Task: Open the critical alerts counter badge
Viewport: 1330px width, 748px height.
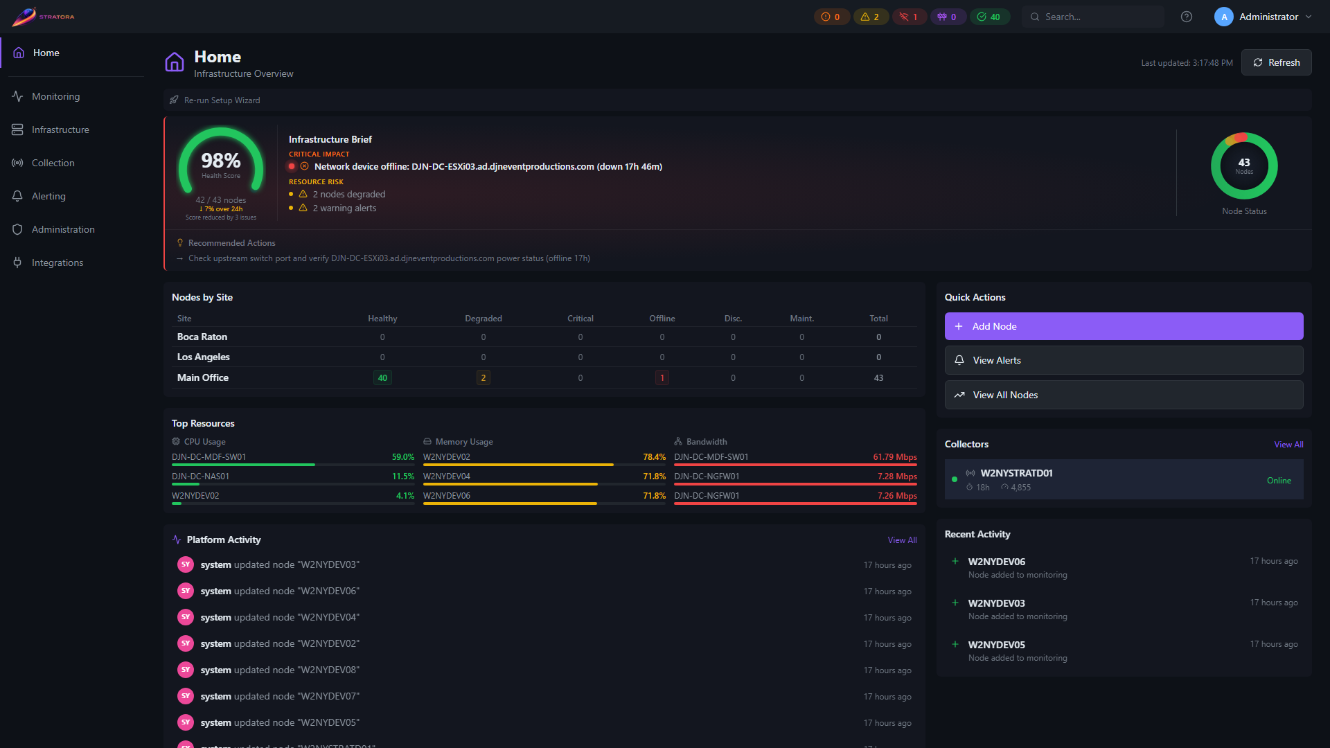Action: pyautogui.click(x=831, y=17)
